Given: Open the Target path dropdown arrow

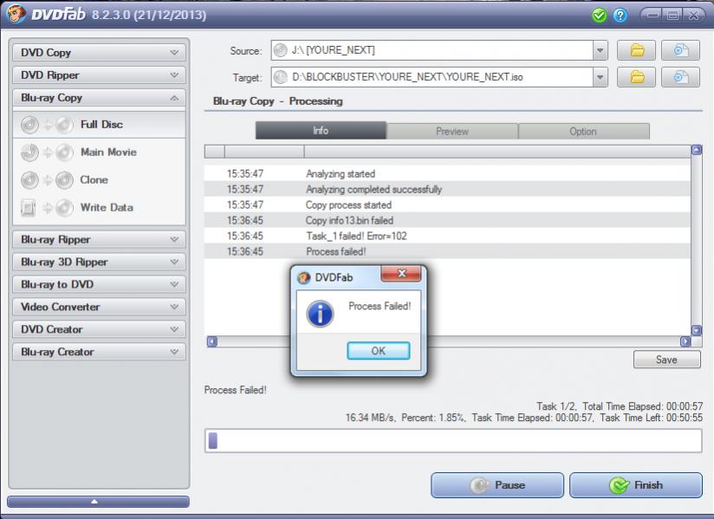Looking at the screenshot, I should tap(600, 77).
